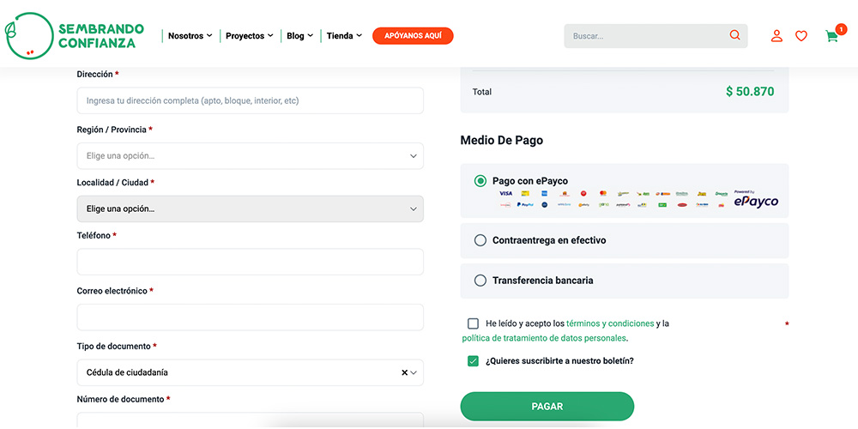Image resolution: width=858 pixels, height=429 pixels.
Task: Expand the Localidad / Ciudad dropdown
Action: click(250, 208)
